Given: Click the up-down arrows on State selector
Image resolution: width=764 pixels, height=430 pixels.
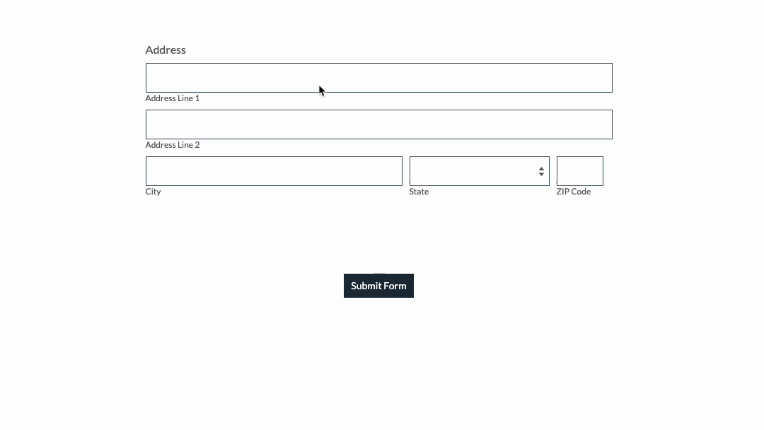Looking at the screenshot, I should [x=541, y=170].
